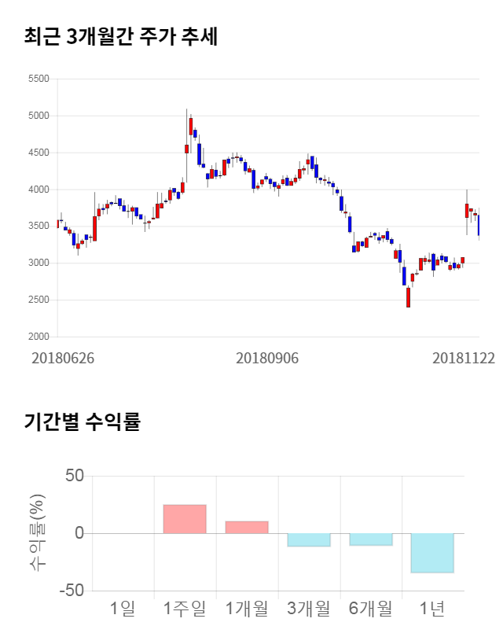Click the 20180906 date label

coord(268,358)
